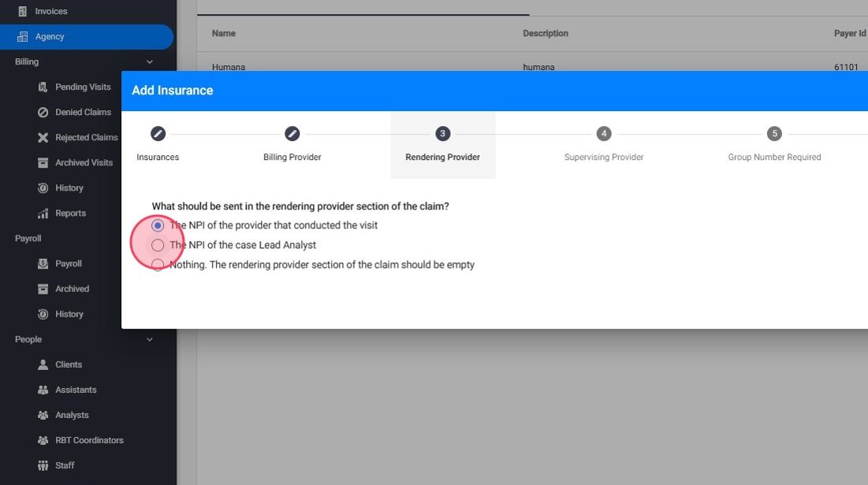Select Nothing rendering provider option
Image resolution: width=868 pixels, height=485 pixels.
click(x=157, y=265)
